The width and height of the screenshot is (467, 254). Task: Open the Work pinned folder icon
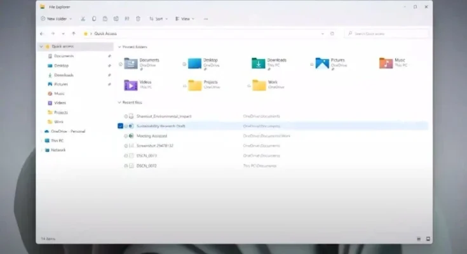(259, 85)
